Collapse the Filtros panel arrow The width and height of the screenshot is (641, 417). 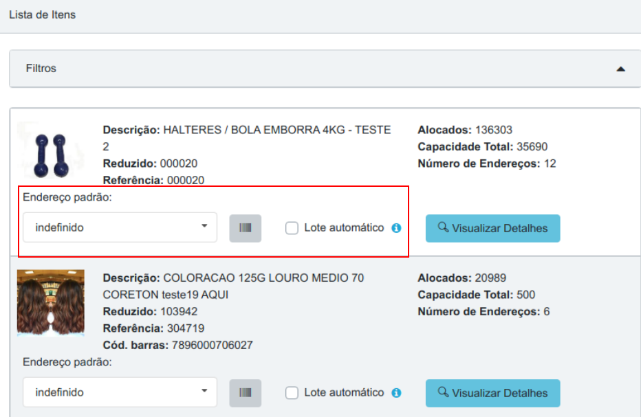[620, 69]
